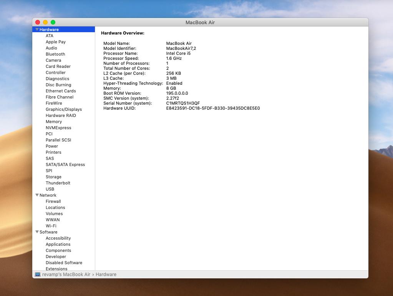
Task: Select Memory in the sidebar
Action: pos(54,122)
